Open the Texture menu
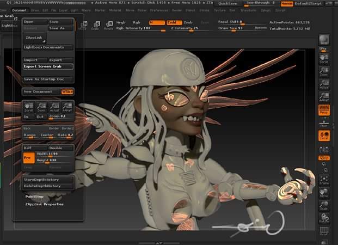This screenshot has height=245, width=338. tap(220, 10)
